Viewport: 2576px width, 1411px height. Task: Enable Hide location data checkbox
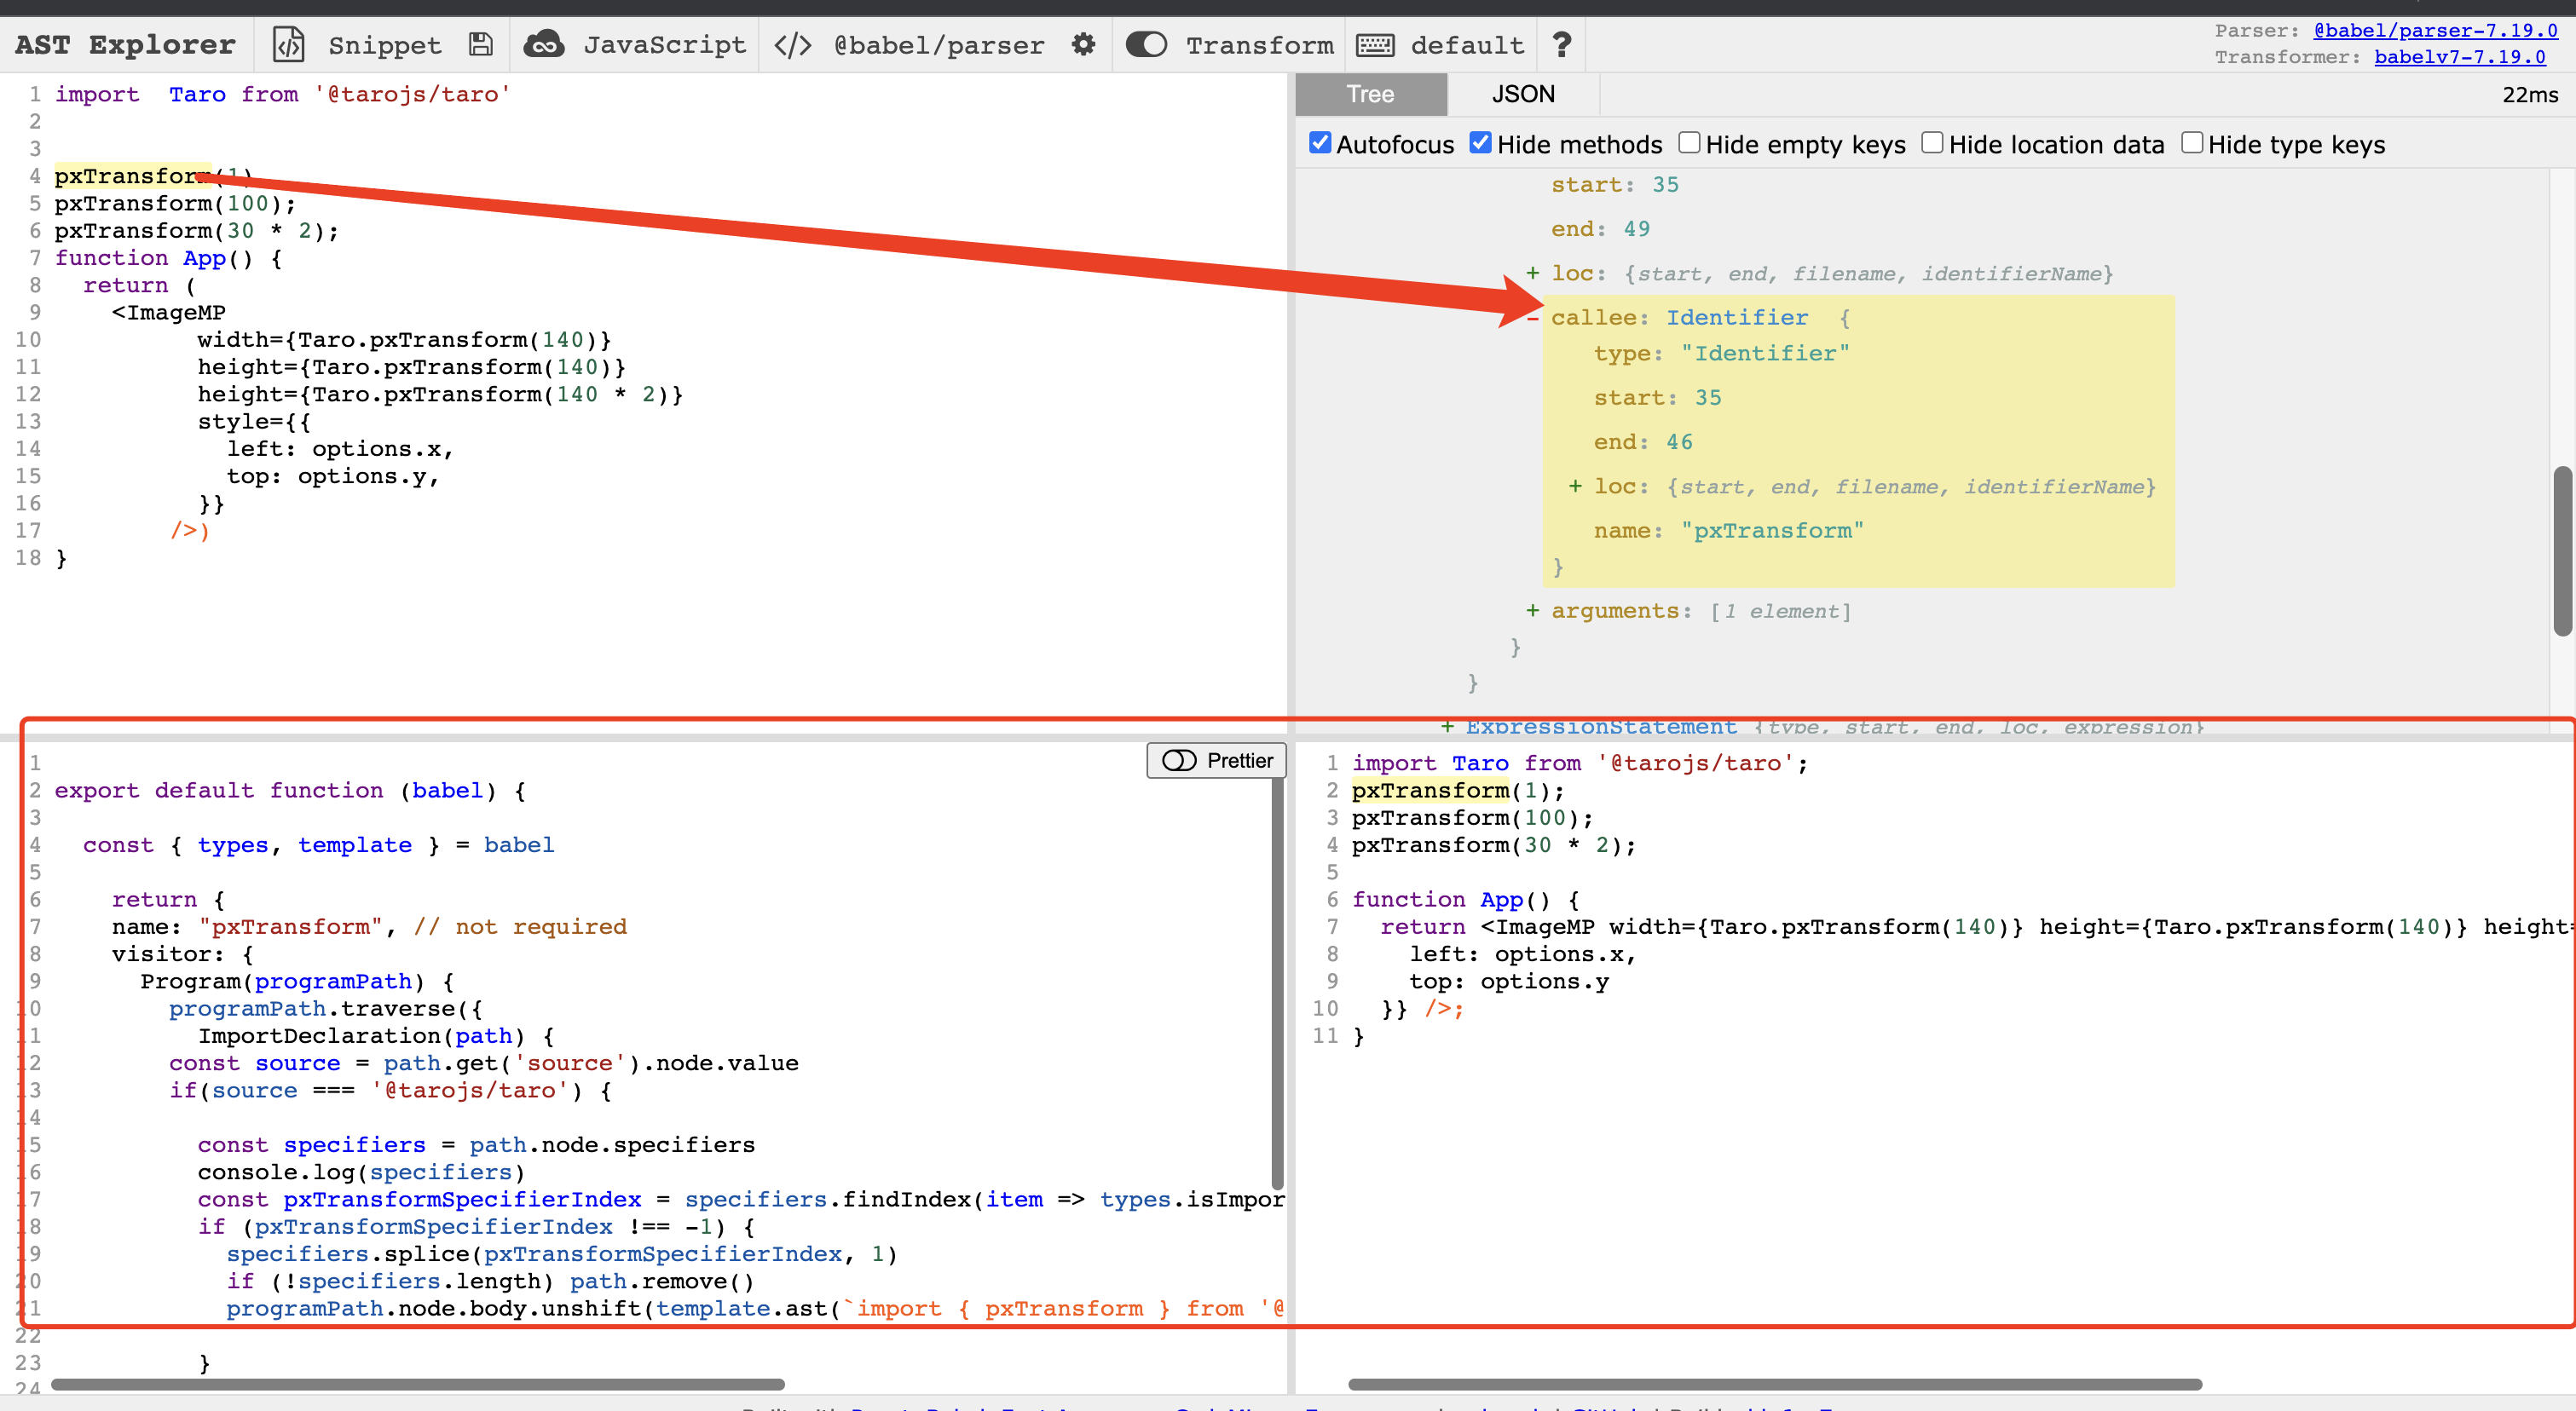coord(1932,143)
